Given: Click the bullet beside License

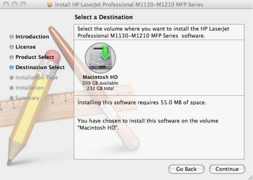Looking at the screenshot, I should pyautogui.click(x=11, y=47).
